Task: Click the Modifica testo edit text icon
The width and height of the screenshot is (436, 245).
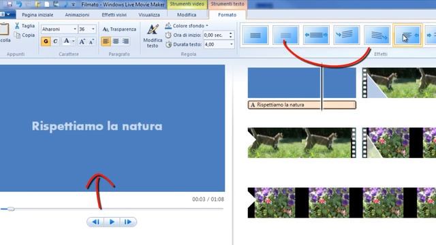Action: click(153, 29)
